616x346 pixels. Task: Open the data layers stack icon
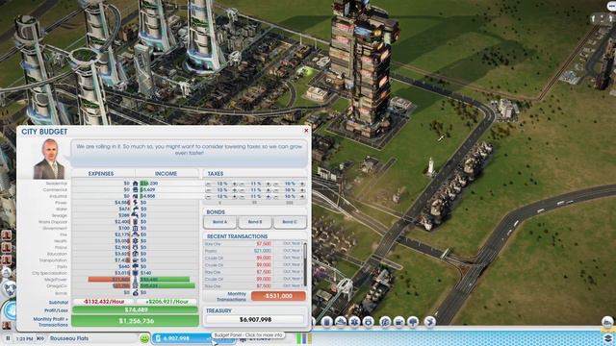click(x=607, y=337)
